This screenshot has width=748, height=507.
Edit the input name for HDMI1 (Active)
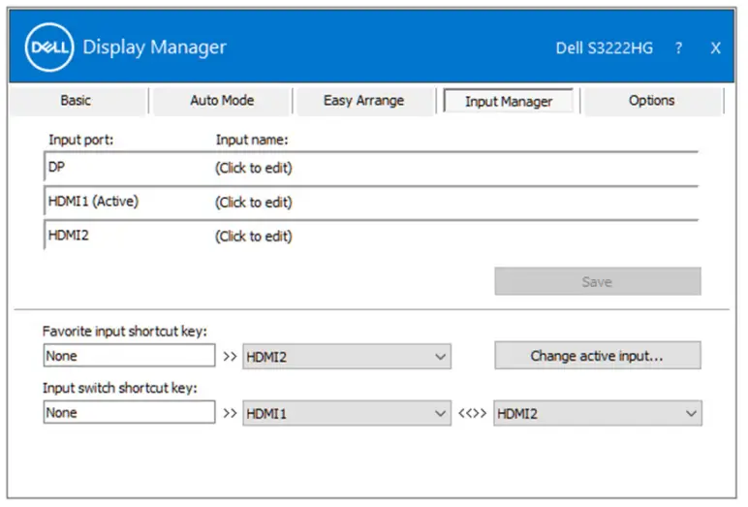253,203
